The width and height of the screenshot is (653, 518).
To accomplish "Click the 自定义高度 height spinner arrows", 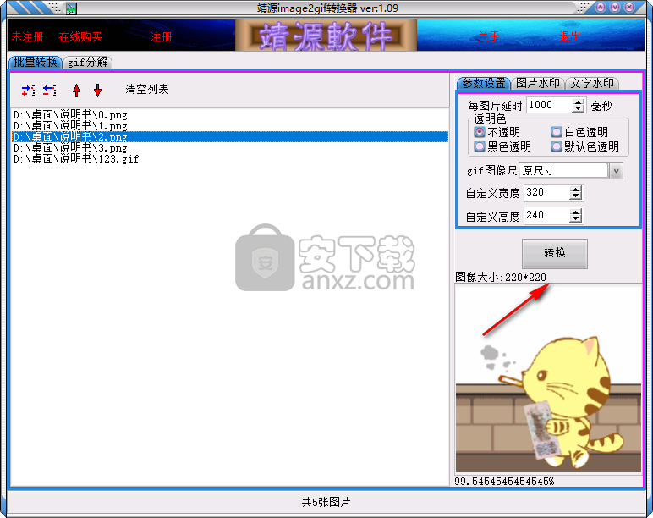I will (576, 216).
